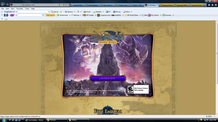Expand the HP Smart Deals dropdown arrow
Viewport: 218px width, 122px height.
pyautogui.click(x=140, y=15)
